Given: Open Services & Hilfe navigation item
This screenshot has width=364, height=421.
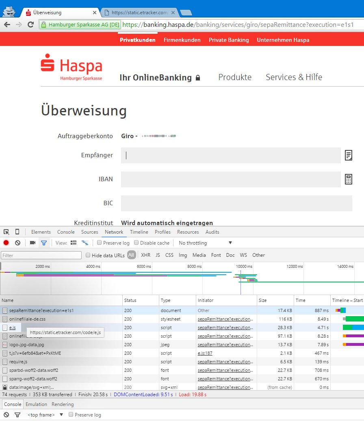Looking at the screenshot, I should pyautogui.click(x=294, y=77).
